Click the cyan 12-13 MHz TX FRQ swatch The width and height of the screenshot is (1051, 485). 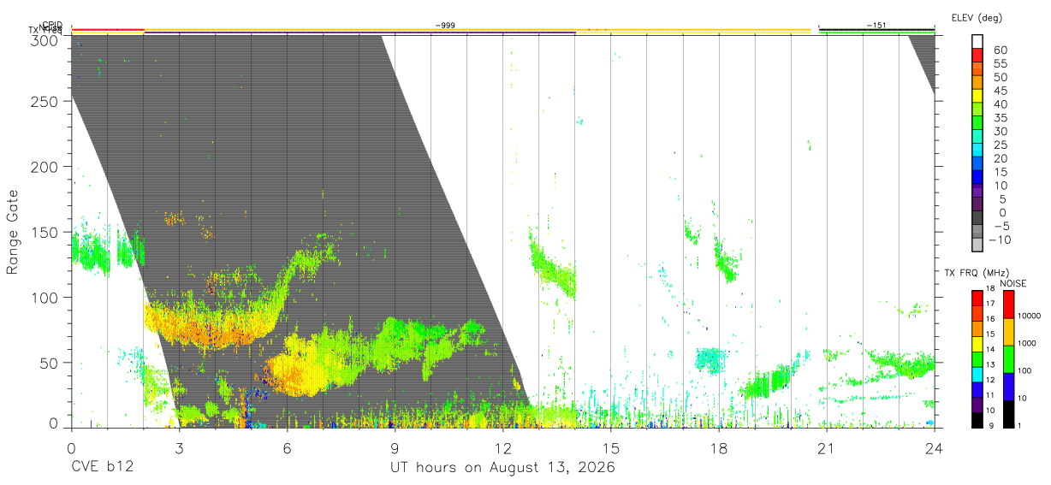point(977,375)
